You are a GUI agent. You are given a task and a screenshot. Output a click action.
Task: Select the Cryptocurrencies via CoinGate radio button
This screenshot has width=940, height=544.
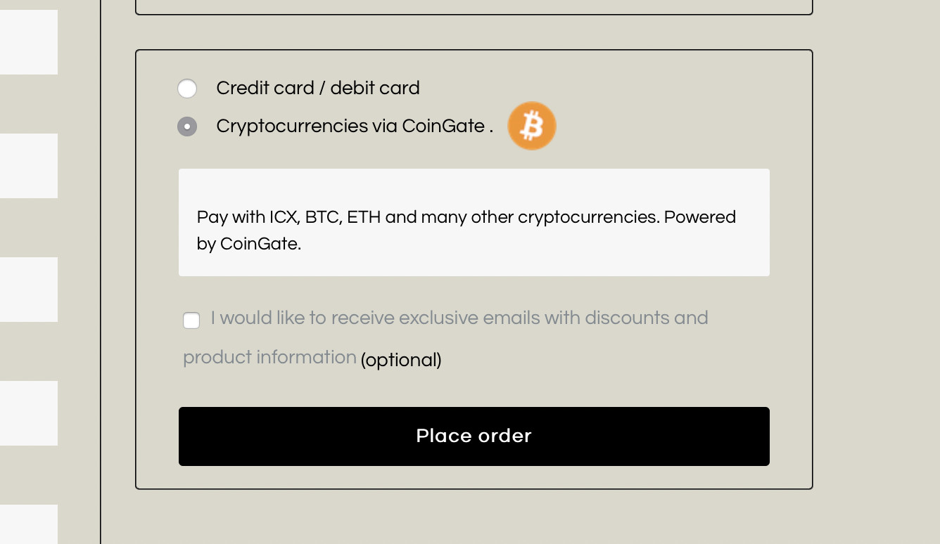click(x=187, y=127)
